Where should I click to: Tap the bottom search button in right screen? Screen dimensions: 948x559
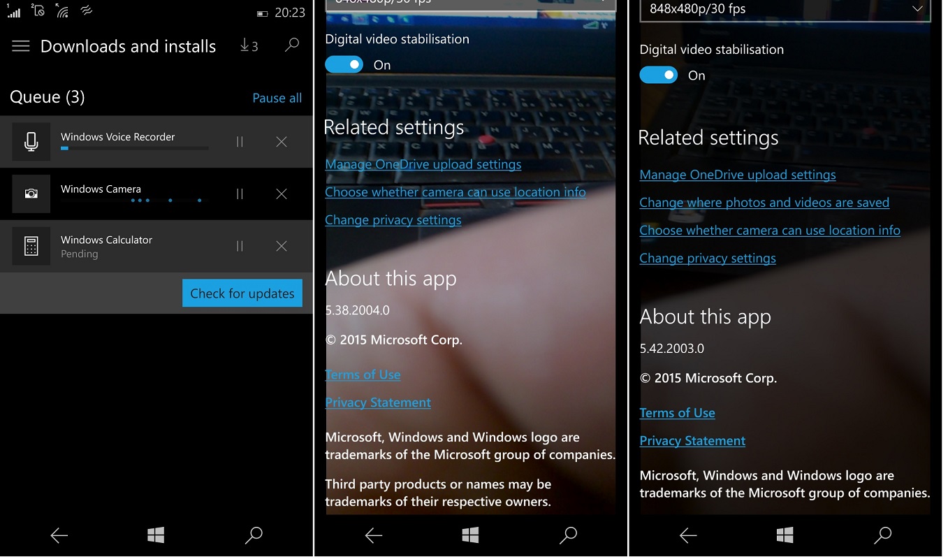[x=882, y=535]
